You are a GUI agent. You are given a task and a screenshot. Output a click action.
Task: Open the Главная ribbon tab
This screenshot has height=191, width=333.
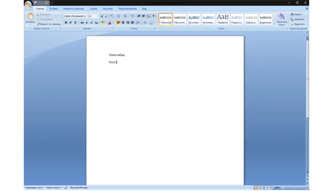pyautogui.click(x=40, y=9)
